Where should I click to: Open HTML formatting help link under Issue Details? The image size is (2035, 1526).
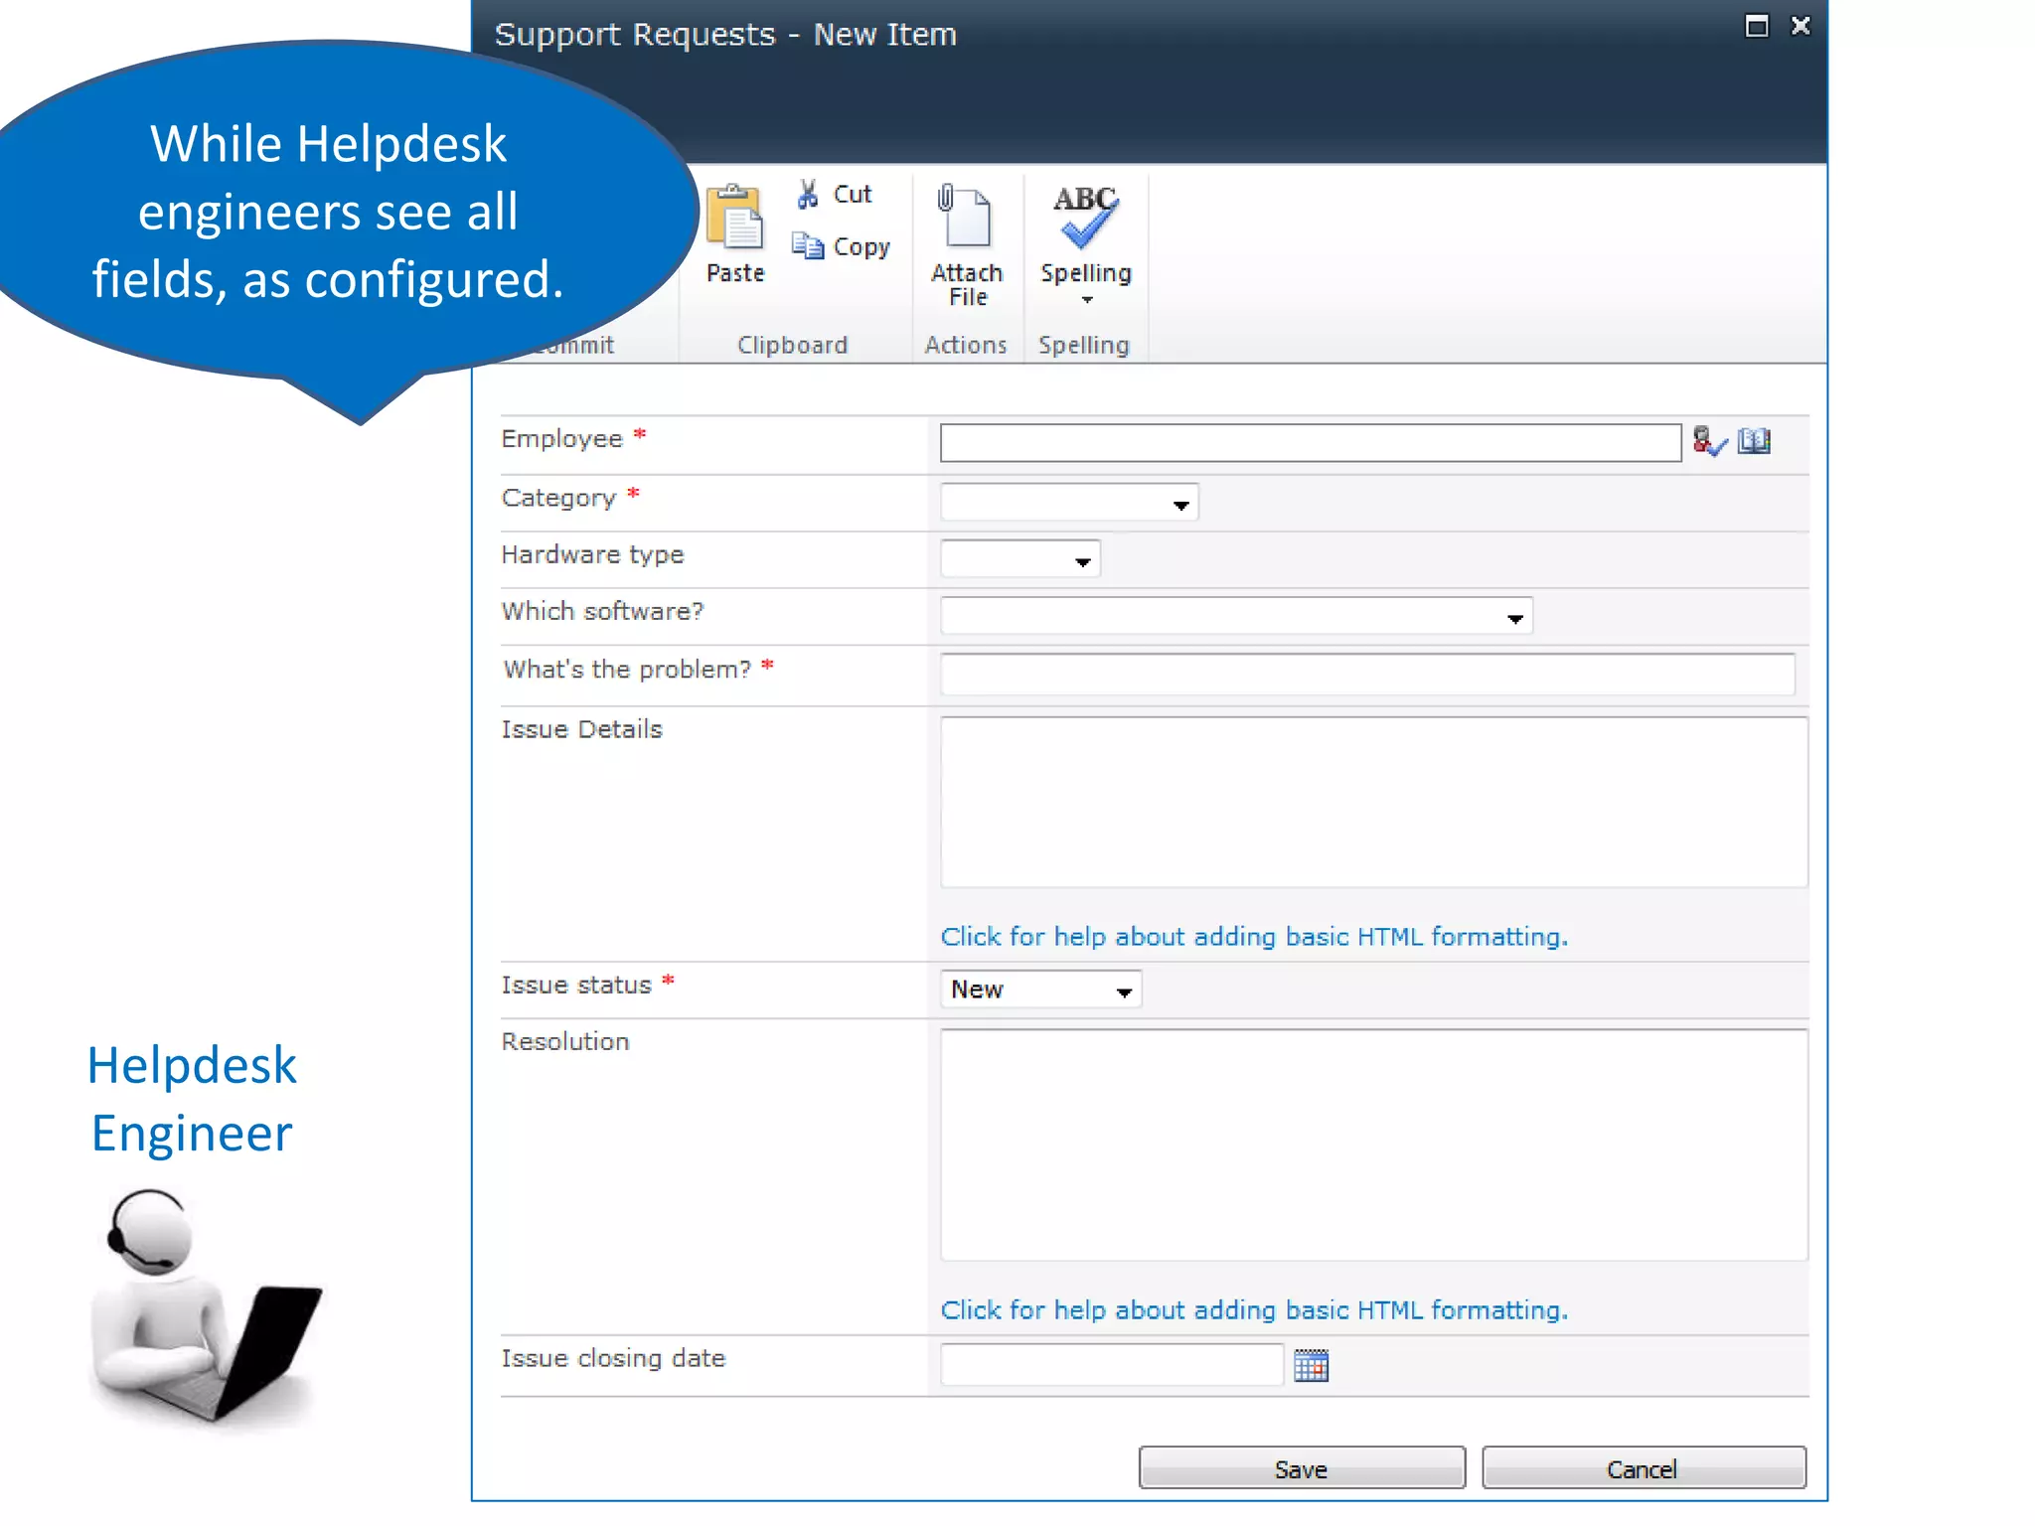pos(1254,937)
